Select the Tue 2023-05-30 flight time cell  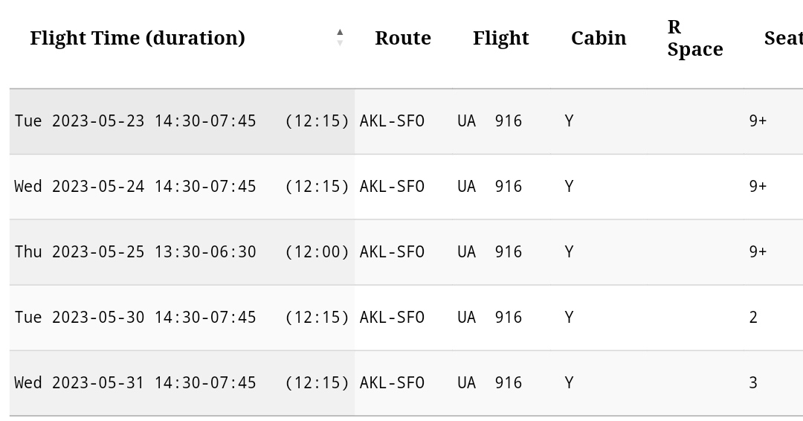coord(135,318)
